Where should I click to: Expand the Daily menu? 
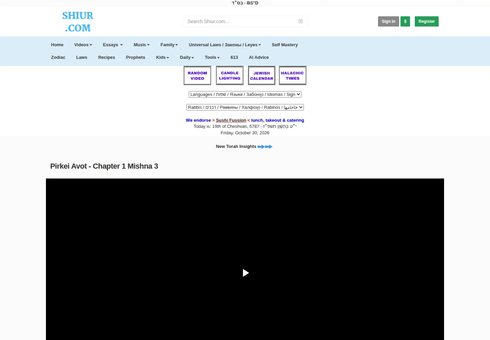point(187,57)
